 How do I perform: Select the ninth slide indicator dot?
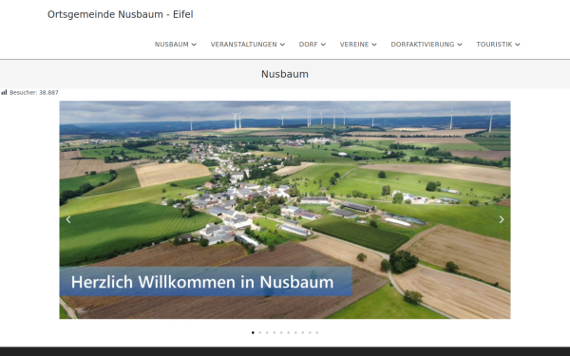[x=310, y=332]
